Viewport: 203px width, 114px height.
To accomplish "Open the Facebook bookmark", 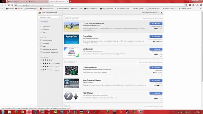I will click(x=10, y=9).
